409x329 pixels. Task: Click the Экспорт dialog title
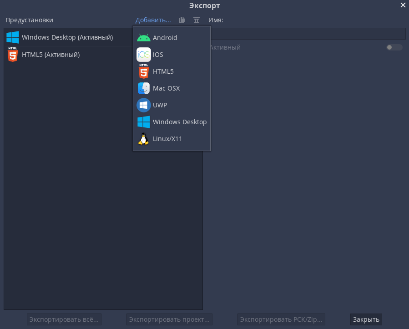click(205, 5)
